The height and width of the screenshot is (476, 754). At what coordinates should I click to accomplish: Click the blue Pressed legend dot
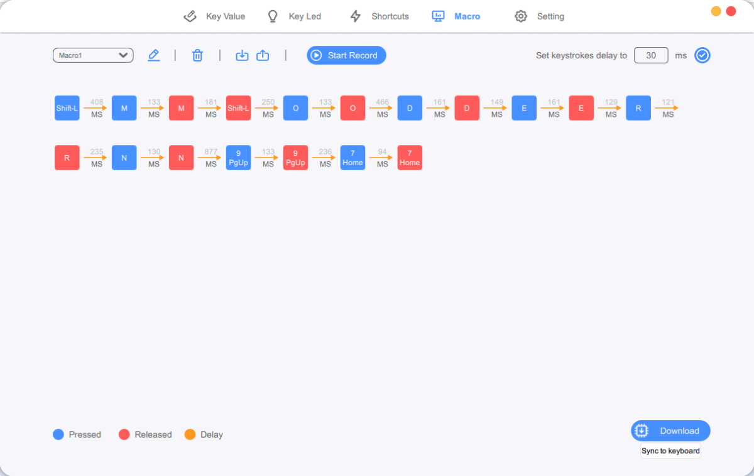(58, 435)
